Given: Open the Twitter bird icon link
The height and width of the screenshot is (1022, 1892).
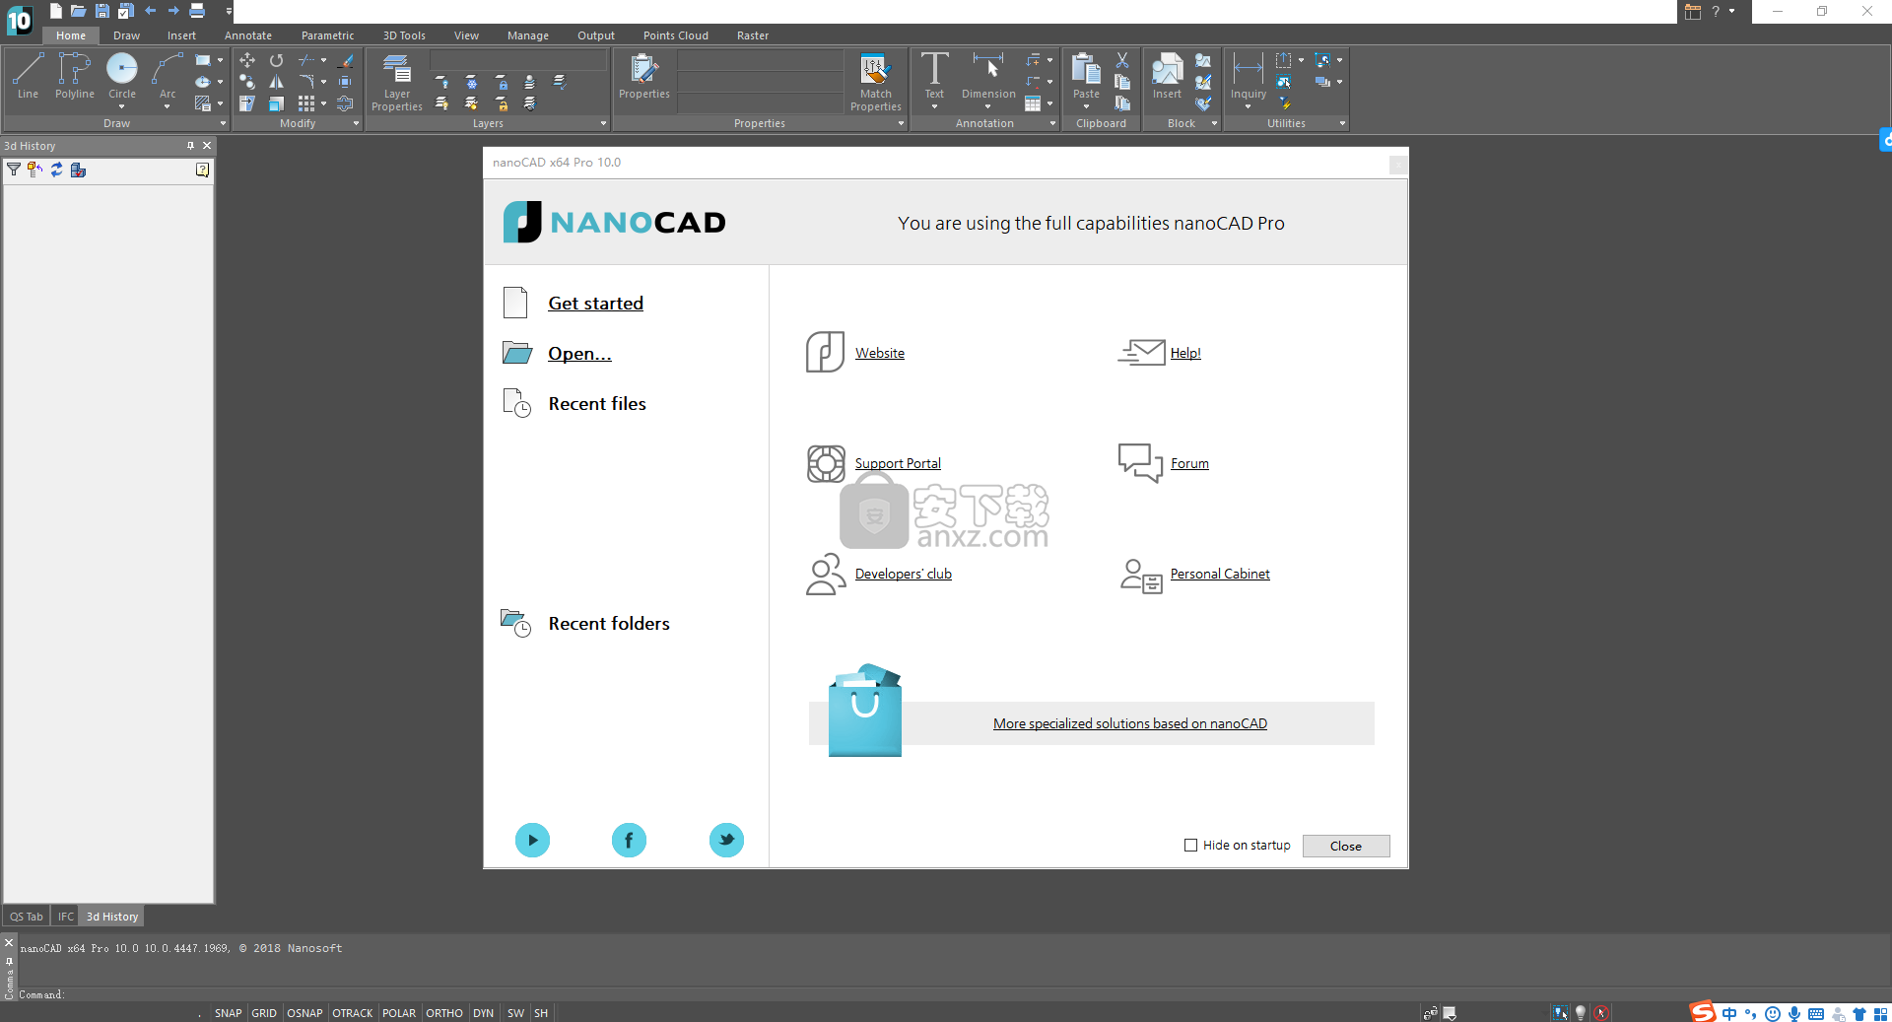Looking at the screenshot, I should coord(726,840).
